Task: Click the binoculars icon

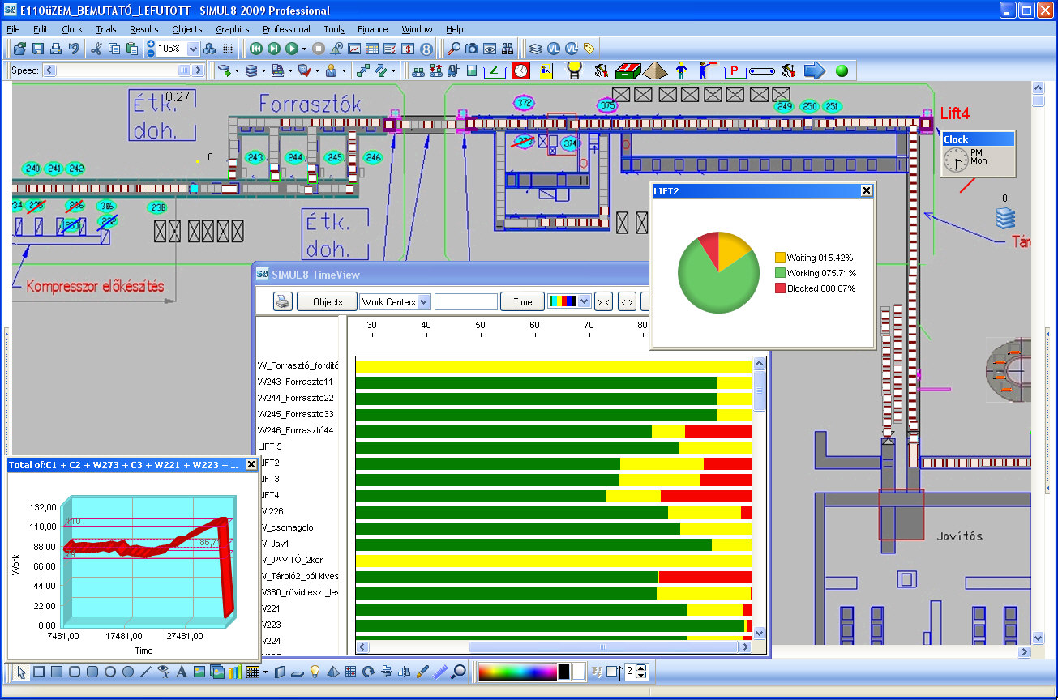Action: coord(508,49)
